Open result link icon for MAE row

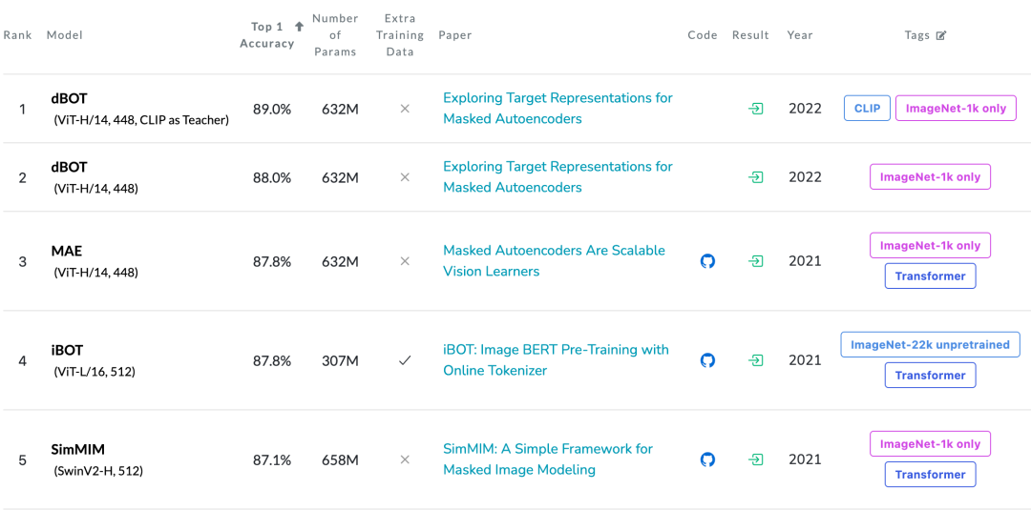tap(756, 261)
